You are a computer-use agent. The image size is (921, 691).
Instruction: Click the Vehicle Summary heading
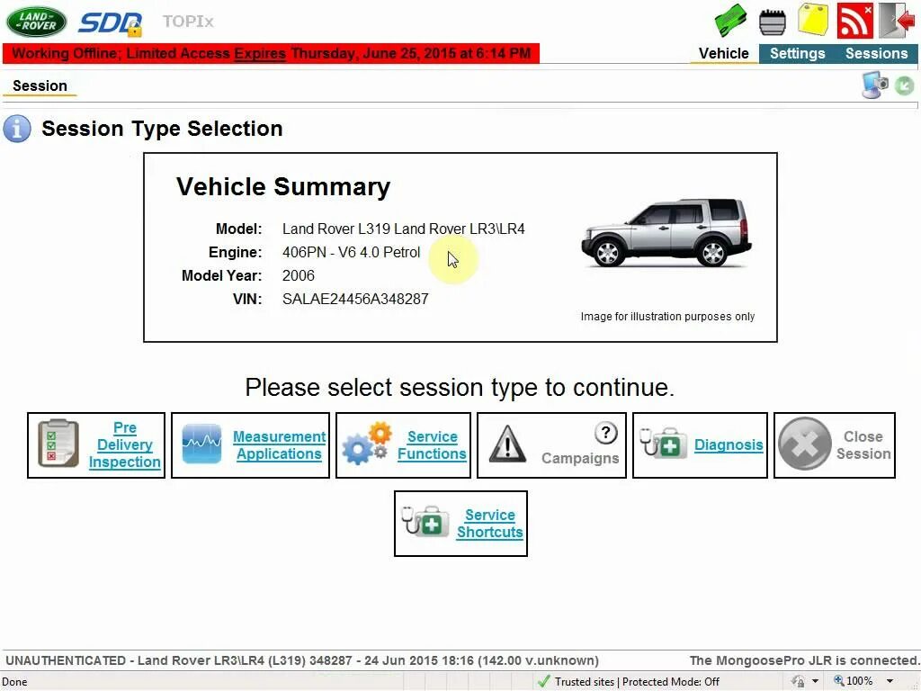point(283,187)
